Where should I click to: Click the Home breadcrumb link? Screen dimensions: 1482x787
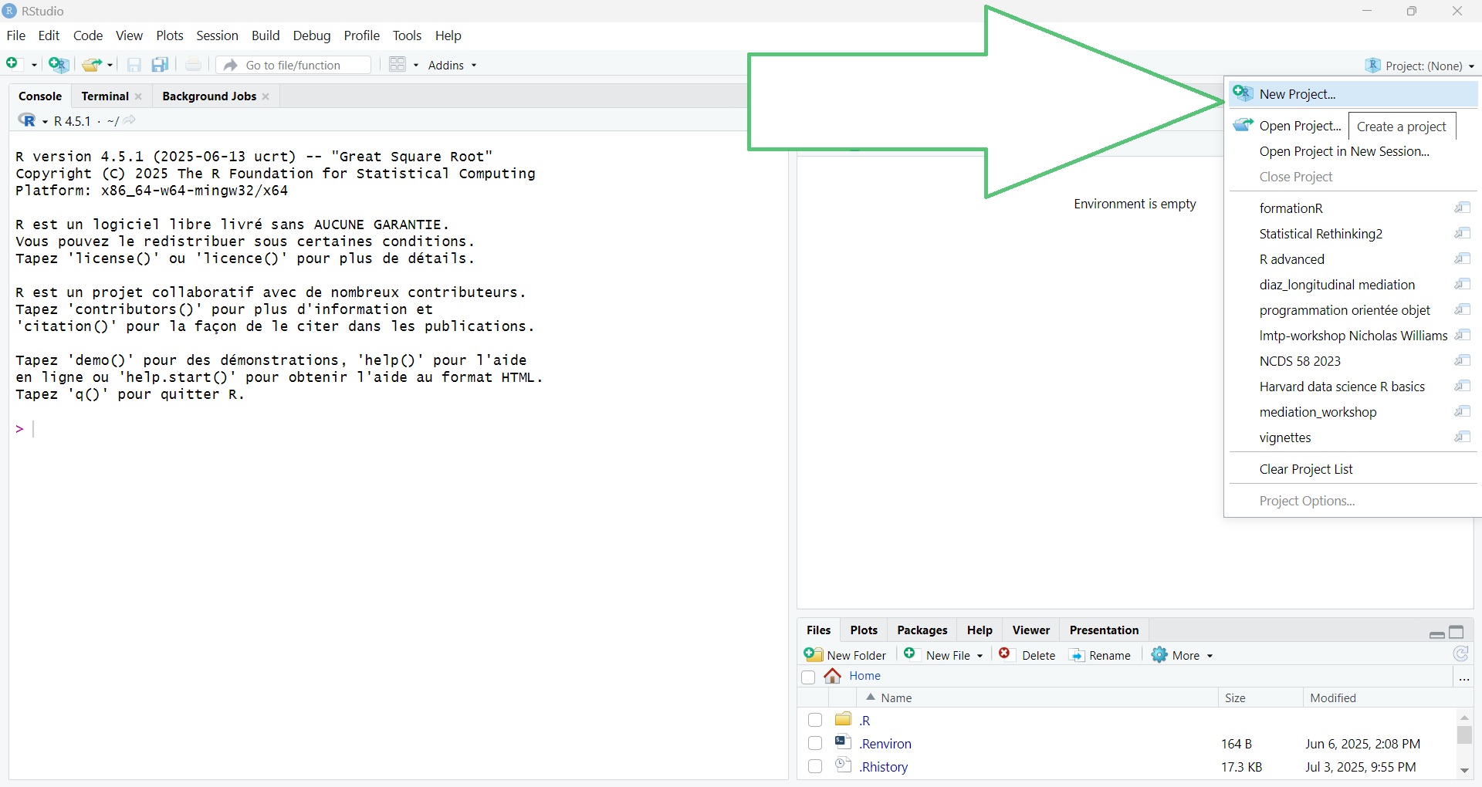click(864, 676)
